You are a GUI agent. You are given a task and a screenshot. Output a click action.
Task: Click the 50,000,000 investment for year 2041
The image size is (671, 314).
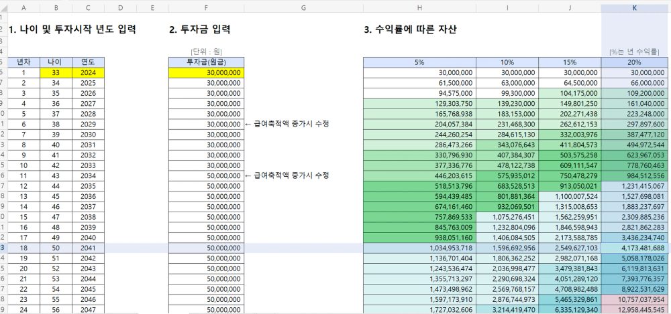[206, 248]
